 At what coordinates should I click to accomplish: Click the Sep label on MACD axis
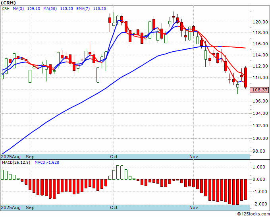pos(30,208)
